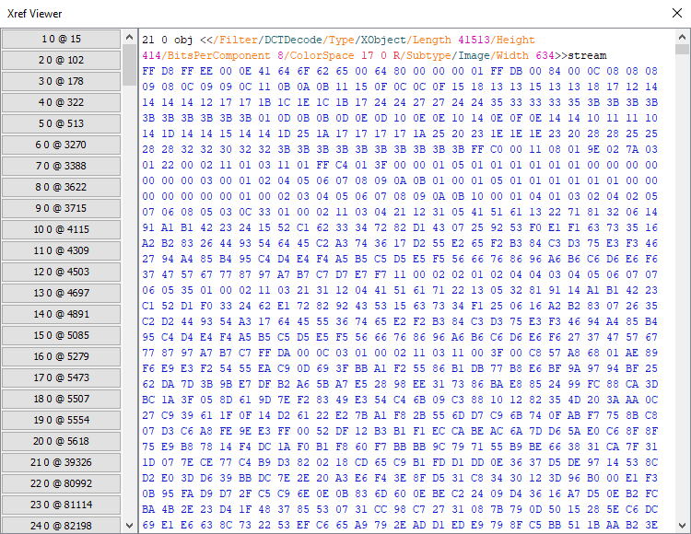Screen dimensions: 691x534
Task: Select xref entry 21 0 @ 39326
Action: click(61, 462)
